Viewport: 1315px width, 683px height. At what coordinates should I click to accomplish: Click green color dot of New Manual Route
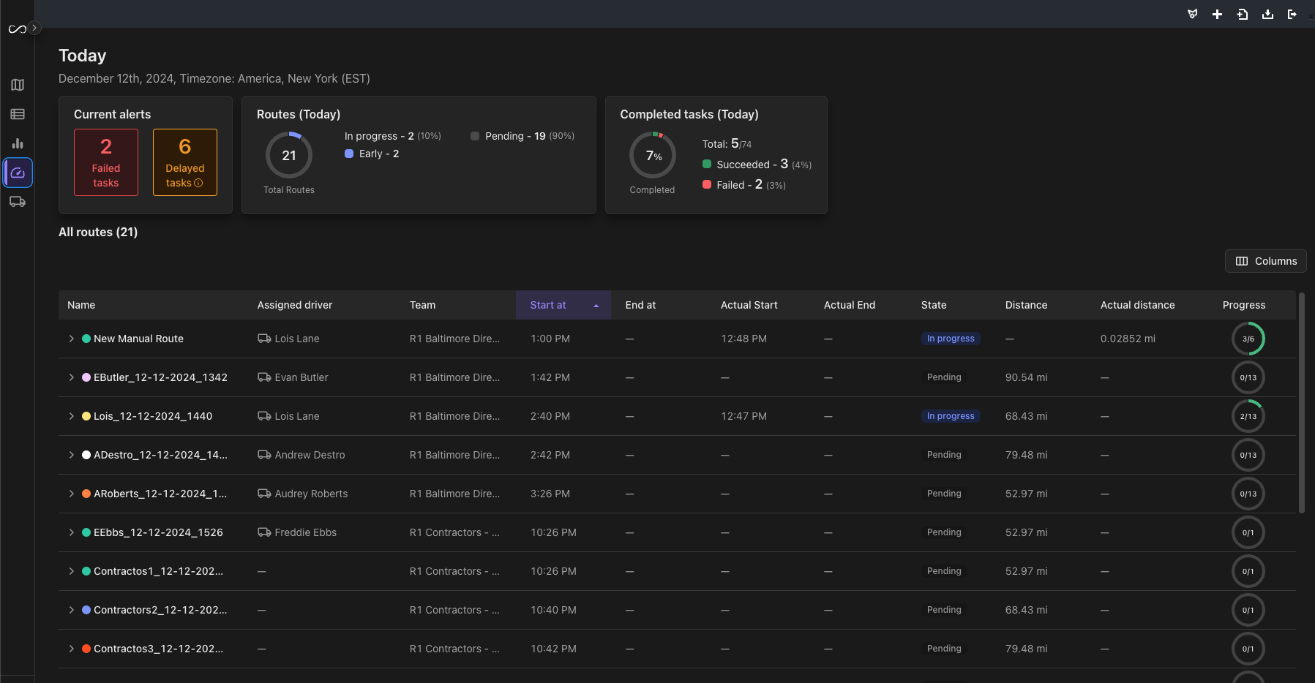pyautogui.click(x=86, y=339)
